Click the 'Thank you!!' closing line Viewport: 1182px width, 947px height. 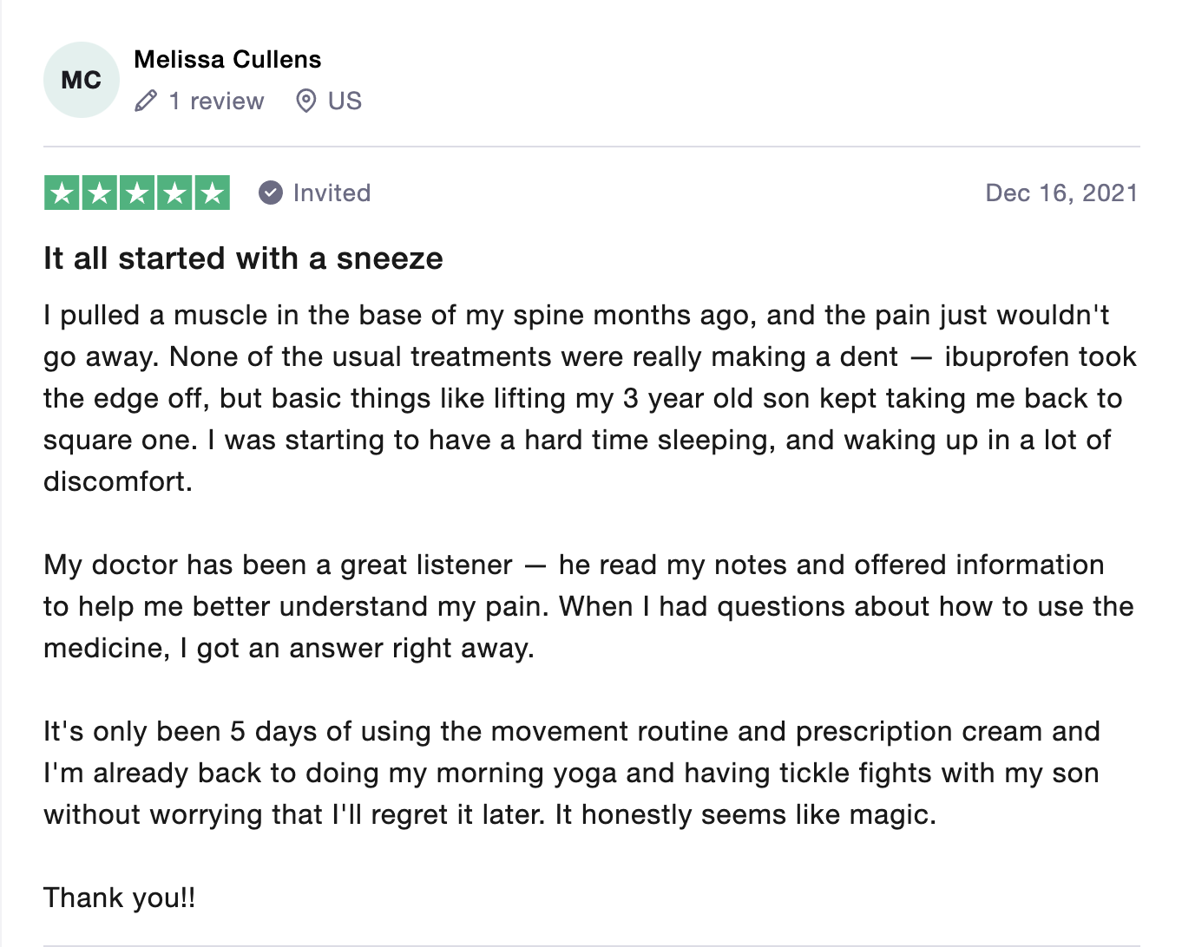[120, 898]
